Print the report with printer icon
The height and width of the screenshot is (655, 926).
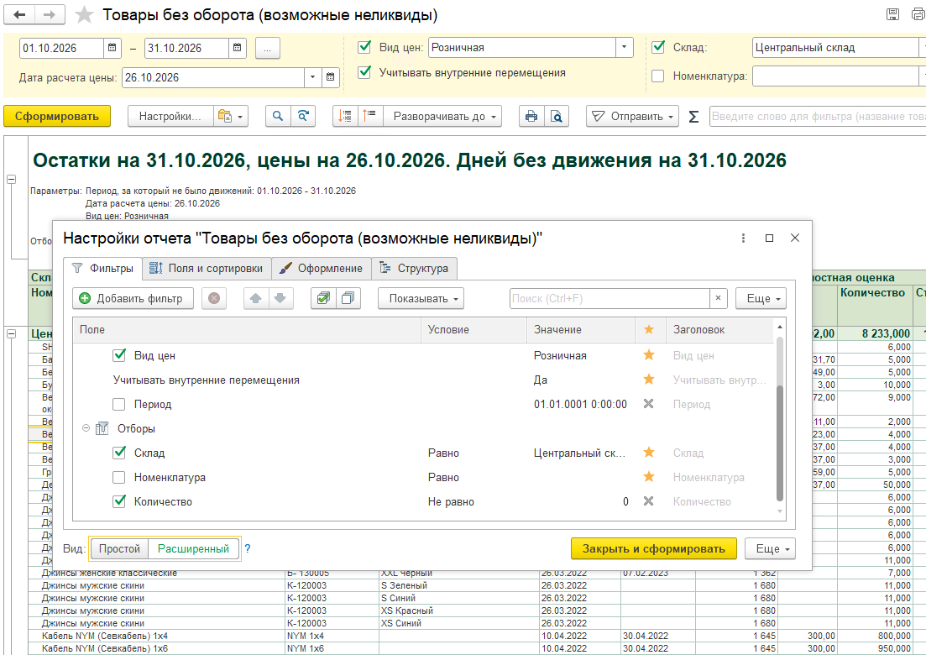[531, 117]
